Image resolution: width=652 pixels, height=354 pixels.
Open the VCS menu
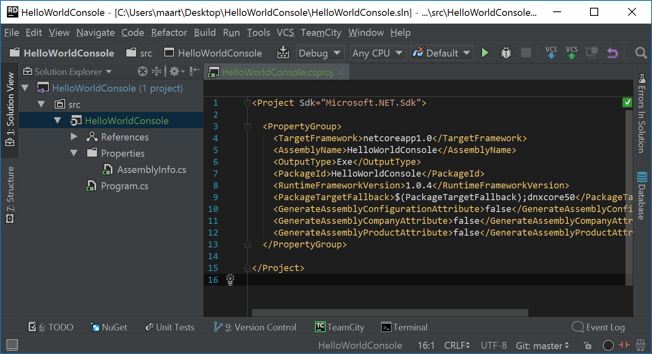[x=285, y=33]
